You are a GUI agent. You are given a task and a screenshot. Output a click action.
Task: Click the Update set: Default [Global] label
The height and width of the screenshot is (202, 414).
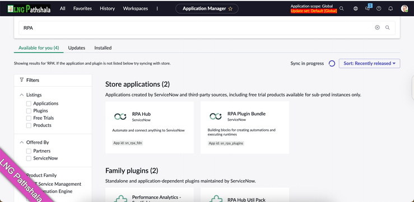314,11
